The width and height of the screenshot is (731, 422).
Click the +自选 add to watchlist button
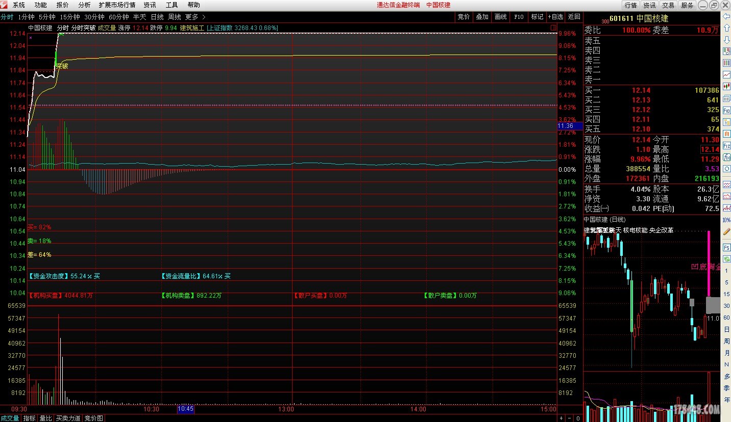[555, 17]
